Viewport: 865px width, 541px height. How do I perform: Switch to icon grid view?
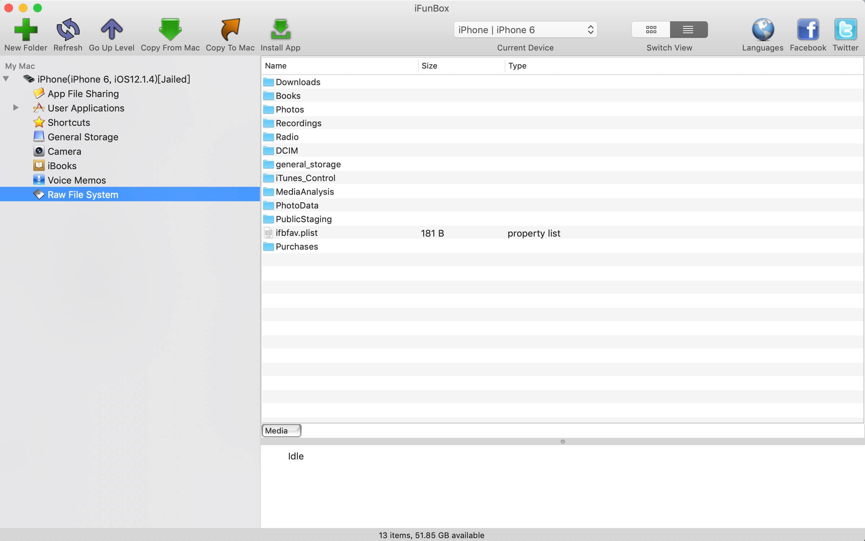tap(651, 30)
